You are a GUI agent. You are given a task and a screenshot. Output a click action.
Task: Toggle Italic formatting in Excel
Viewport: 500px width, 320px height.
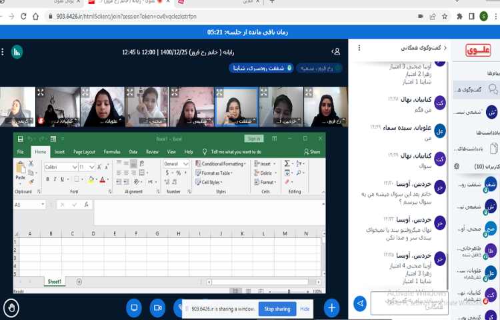tap(55, 179)
